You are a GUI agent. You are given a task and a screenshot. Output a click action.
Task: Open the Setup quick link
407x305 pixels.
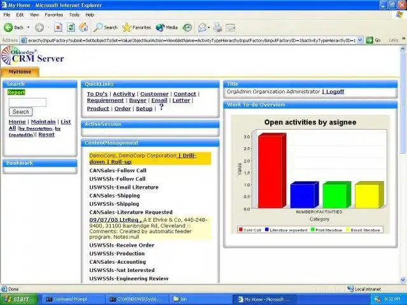(x=144, y=109)
